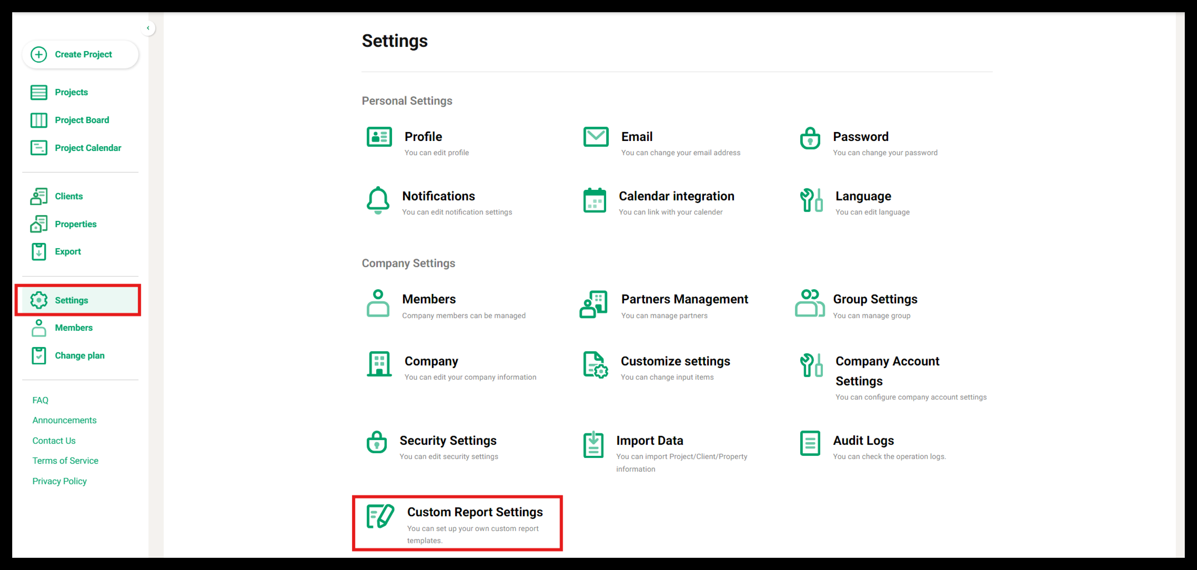
Task: Go to Project Board in sidebar
Action: 82,120
